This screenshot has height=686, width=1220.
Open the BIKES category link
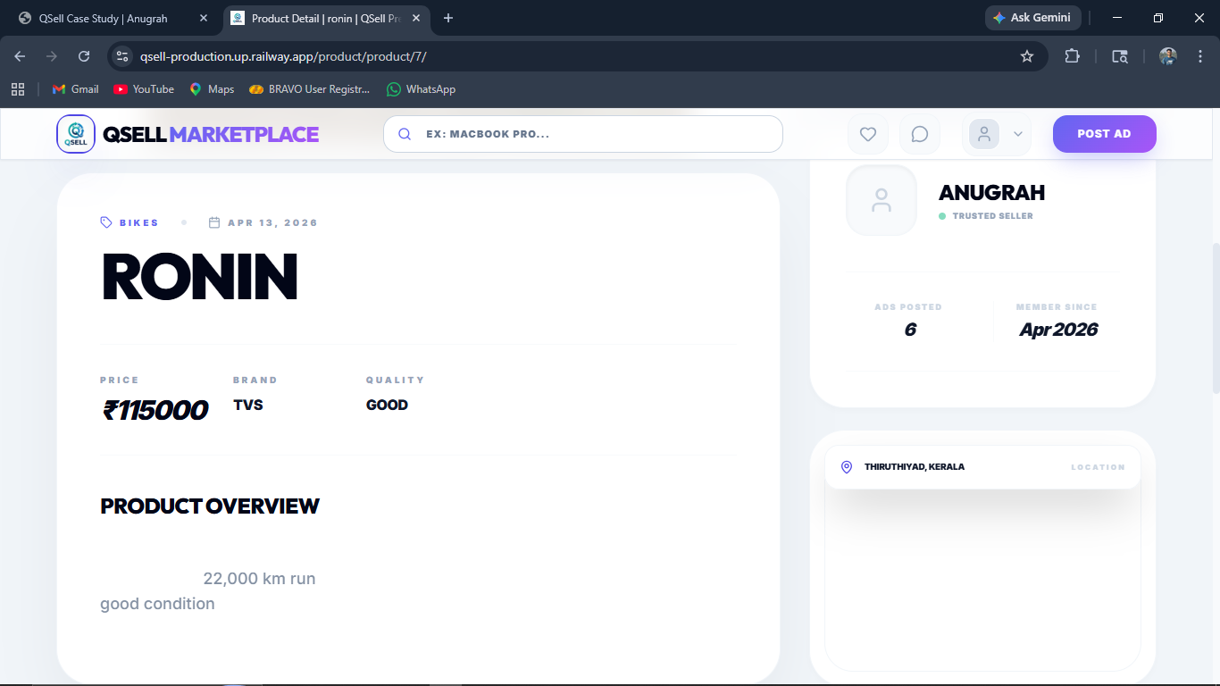point(139,222)
